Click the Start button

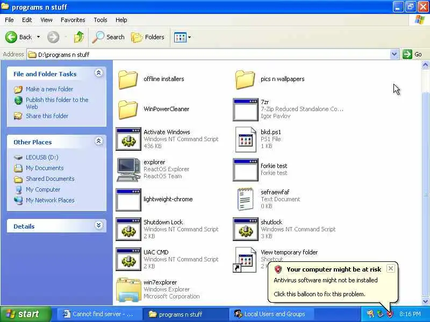pos(25,314)
